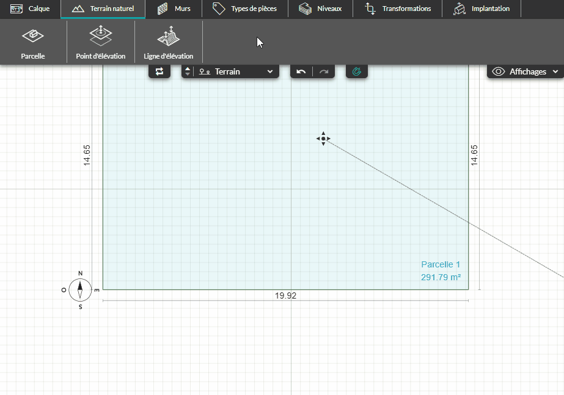
Task: Open the Transformations tab
Action: coord(397,9)
